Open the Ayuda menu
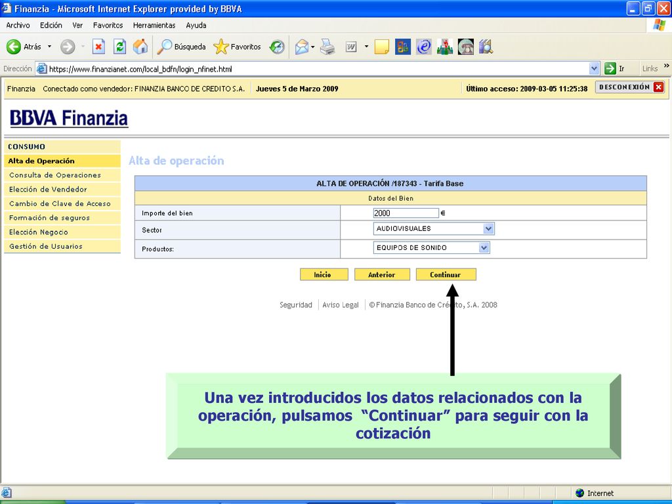 tap(196, 26)
